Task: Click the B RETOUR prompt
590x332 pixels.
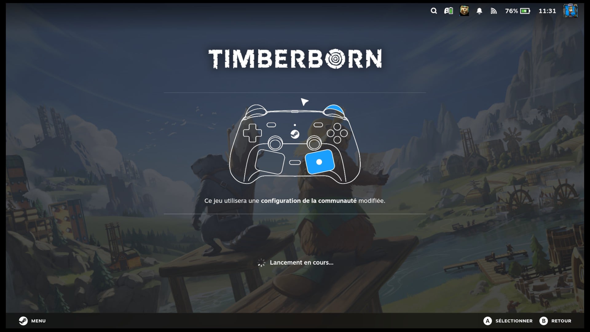Action: (555, 321)
